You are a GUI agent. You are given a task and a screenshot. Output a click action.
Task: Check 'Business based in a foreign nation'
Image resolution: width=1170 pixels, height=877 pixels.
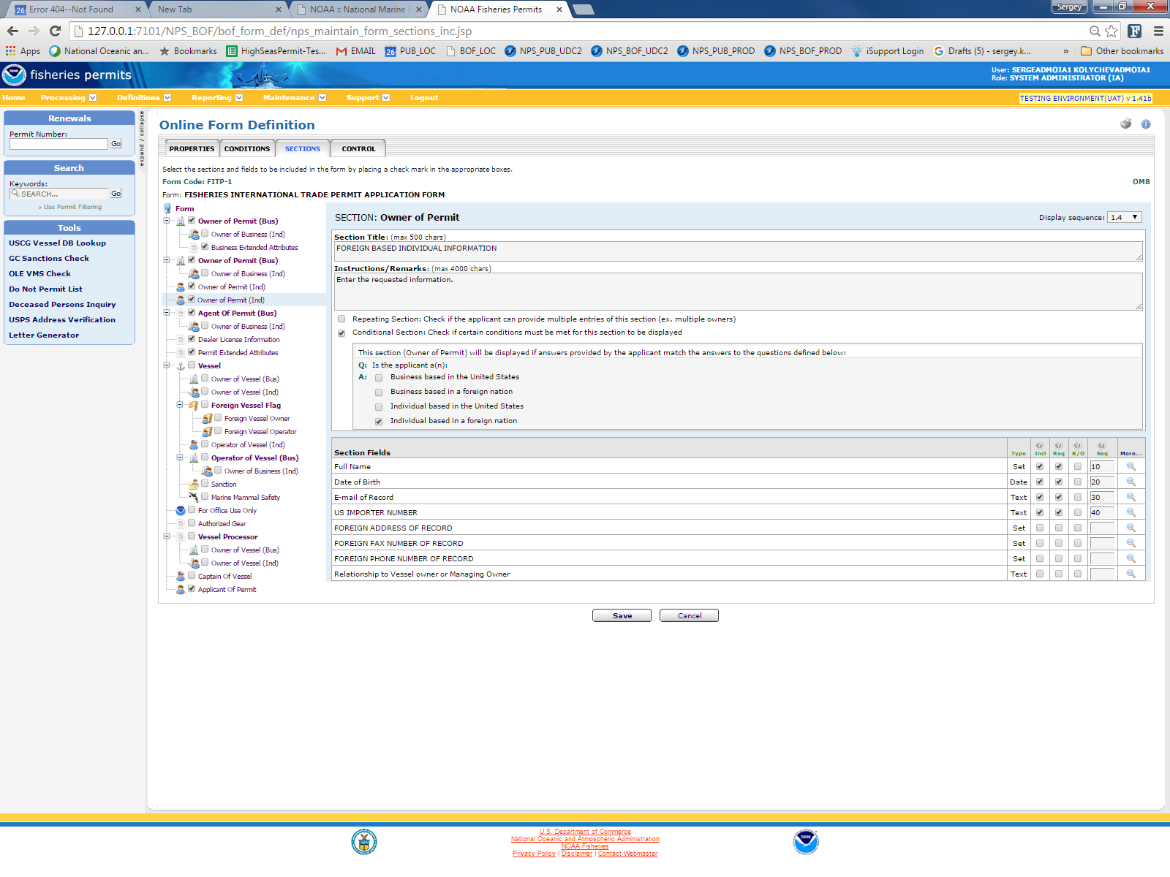[379, 392]
